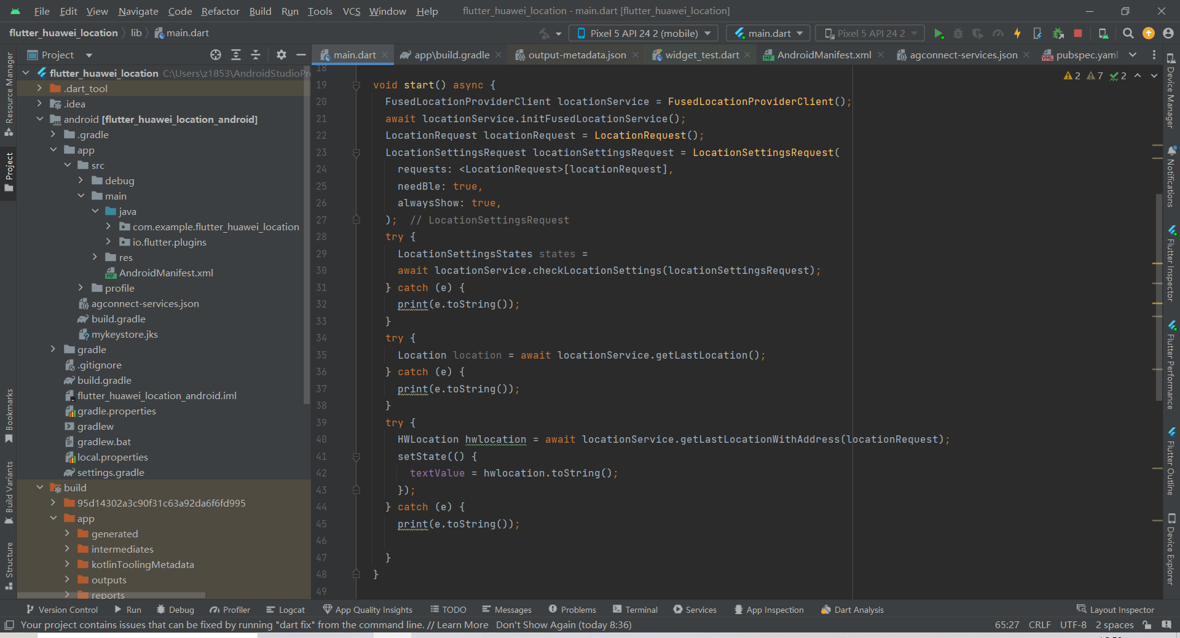Open the Logcat tool window

click(285, 610)
